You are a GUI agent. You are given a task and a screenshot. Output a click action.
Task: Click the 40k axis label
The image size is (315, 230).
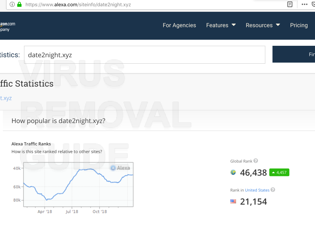17,168
